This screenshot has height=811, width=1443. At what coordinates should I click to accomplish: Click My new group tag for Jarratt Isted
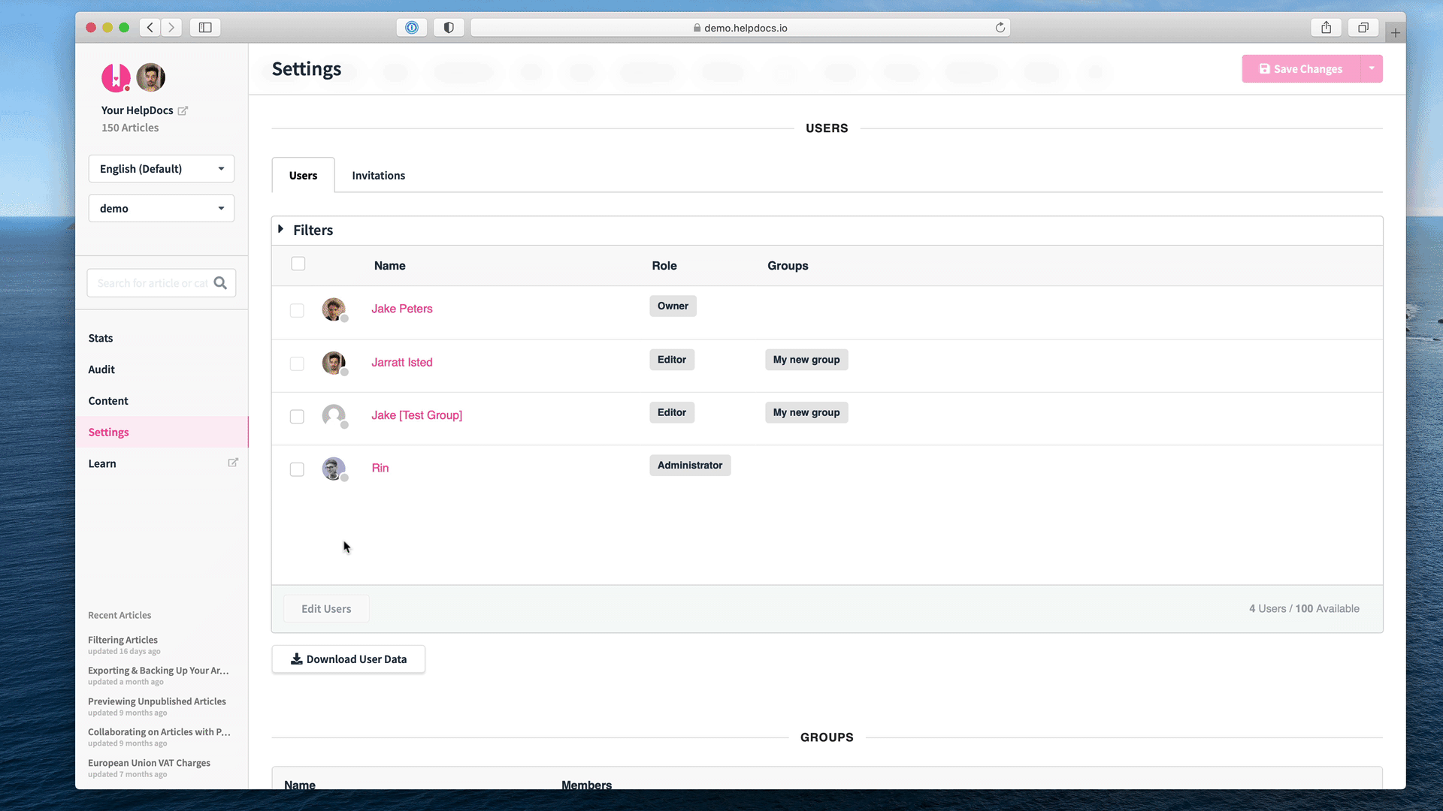tap(806, 360)
